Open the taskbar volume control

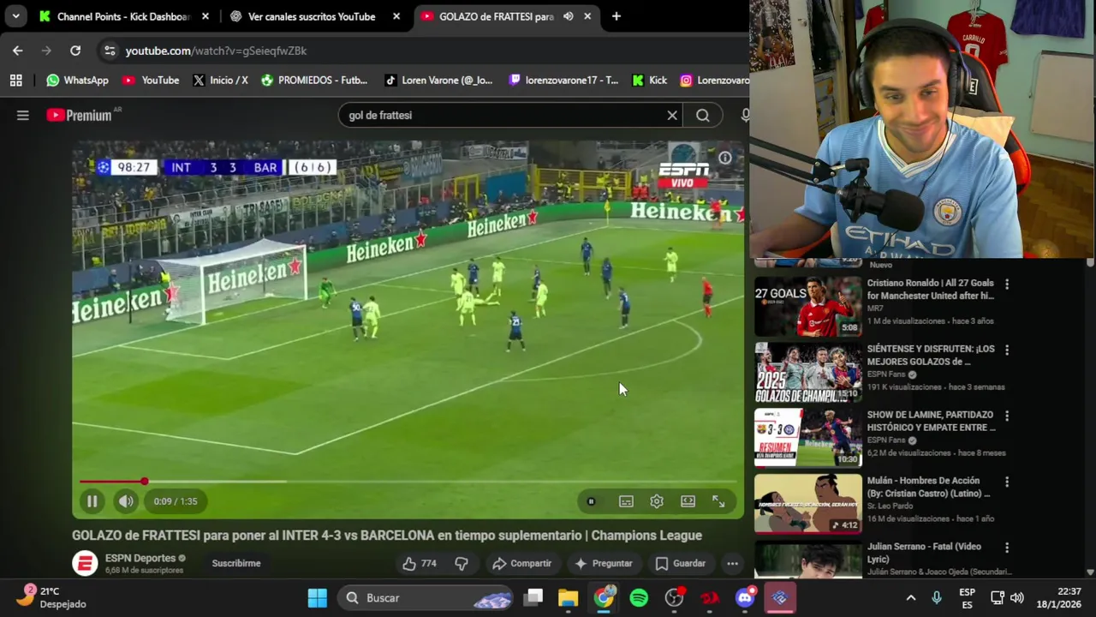1017,597
